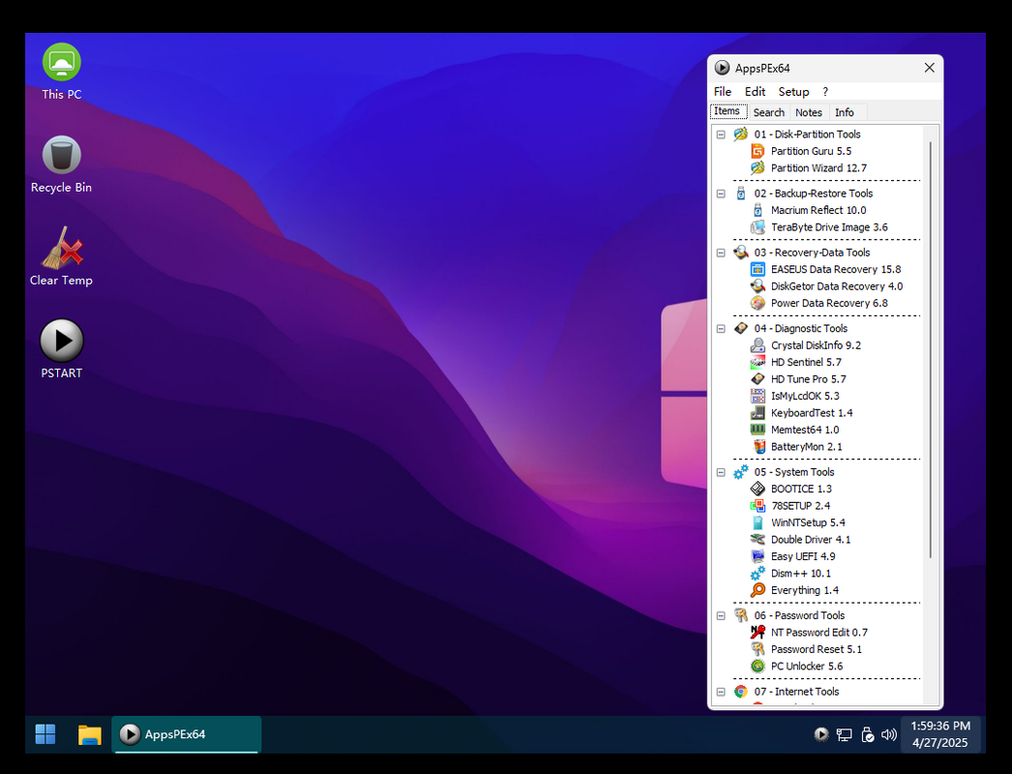
Task: Open the ? help menu
Action: [825, 92]
